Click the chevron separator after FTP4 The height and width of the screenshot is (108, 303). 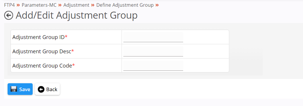tap(18, 5)
